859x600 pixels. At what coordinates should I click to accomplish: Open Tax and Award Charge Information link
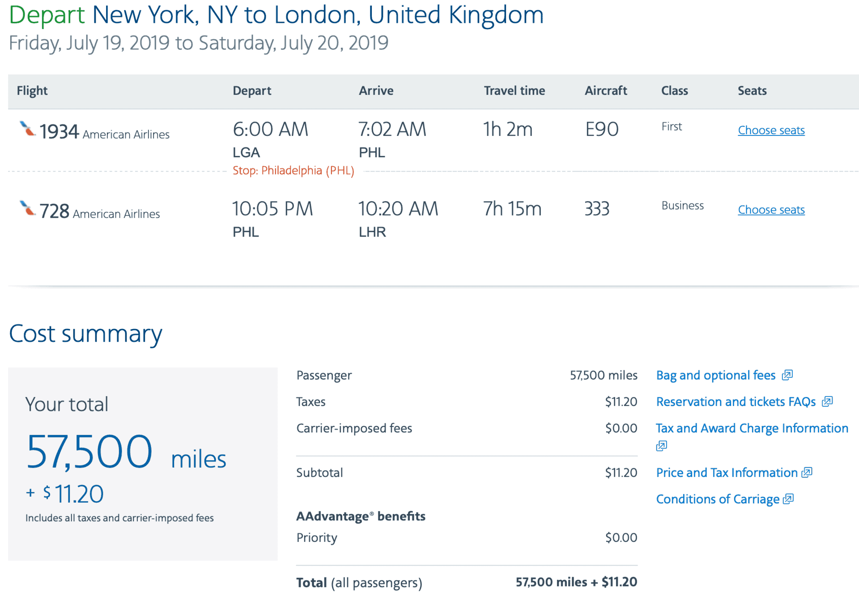tap(752, 428)
